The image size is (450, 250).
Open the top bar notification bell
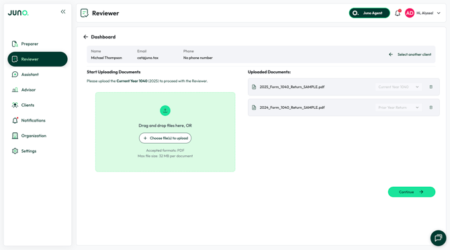point(398,13)
